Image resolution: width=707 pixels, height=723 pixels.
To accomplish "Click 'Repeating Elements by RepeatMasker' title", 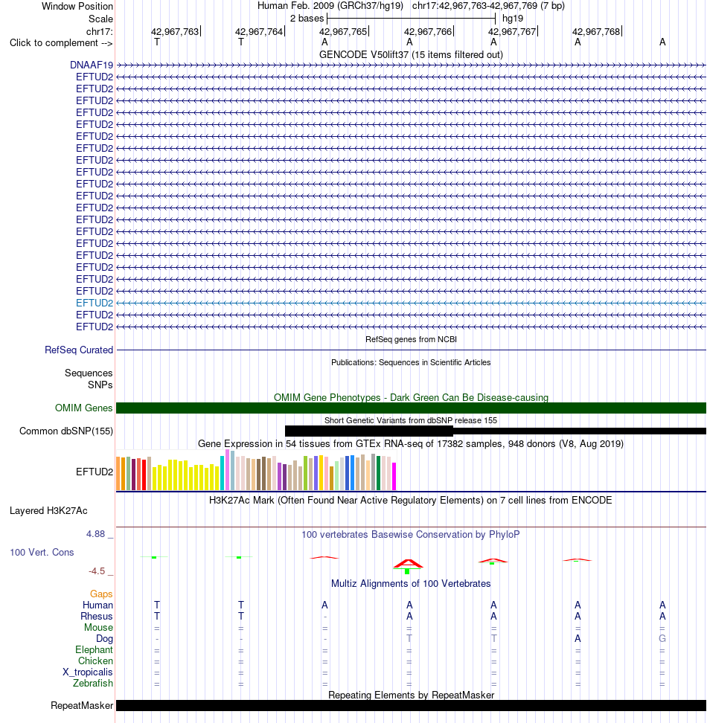I will point(412,695).
